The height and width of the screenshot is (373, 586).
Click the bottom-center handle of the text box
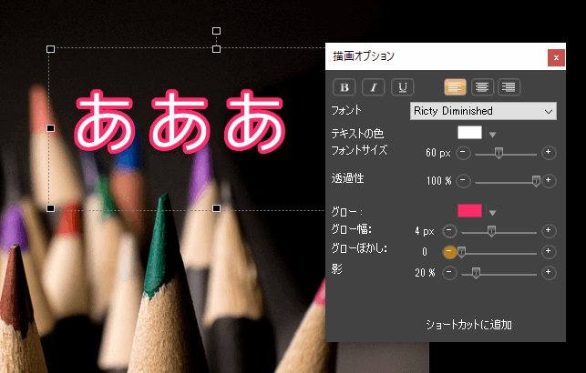[216, 208]
